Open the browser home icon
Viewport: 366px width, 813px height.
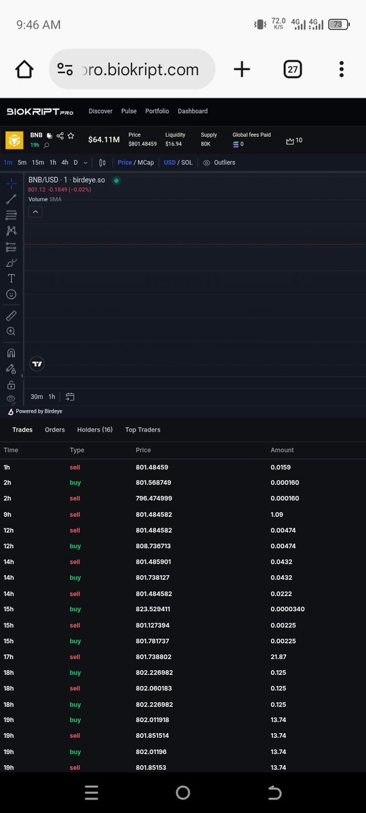[24, 69]
